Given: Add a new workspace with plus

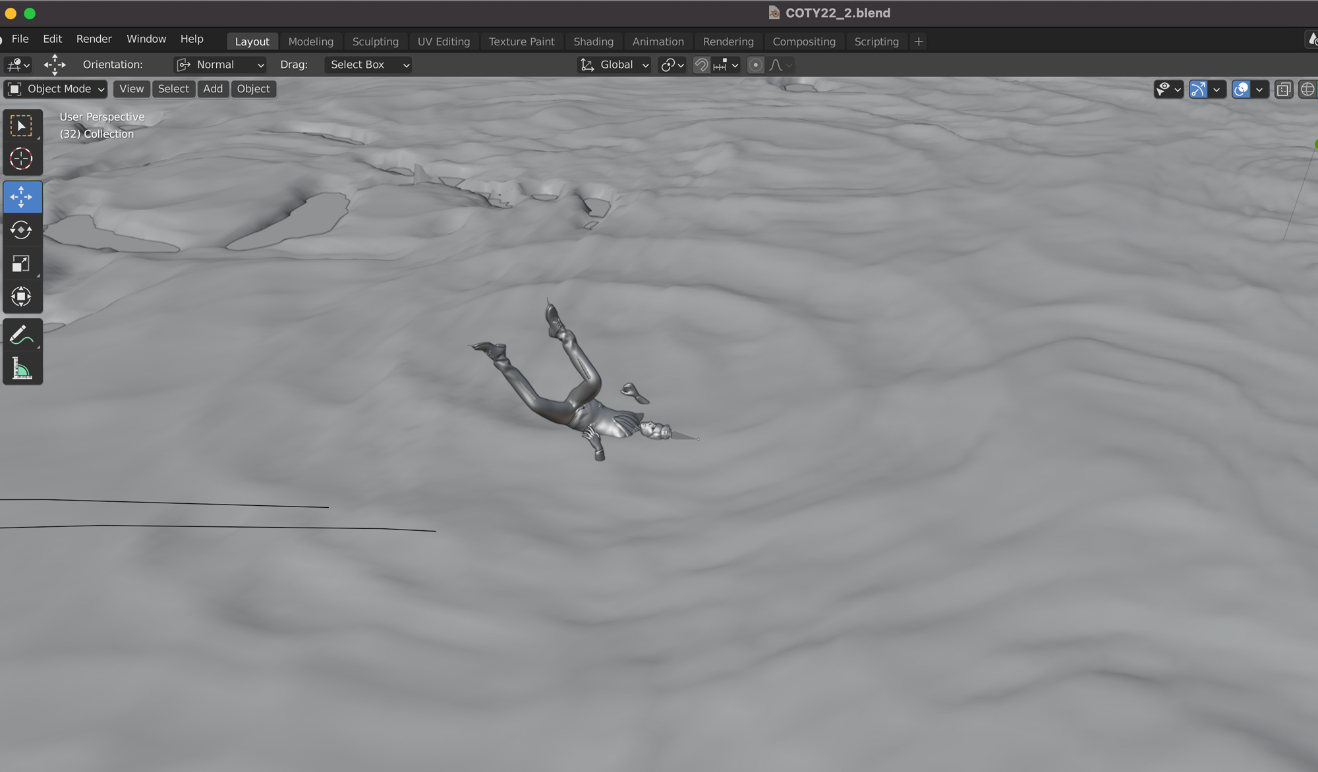Looking at the screenshot, I should [919, 41].
